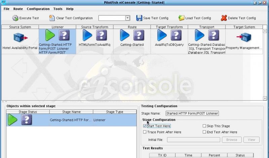Click the TX ID column header

tap(162, 155)
